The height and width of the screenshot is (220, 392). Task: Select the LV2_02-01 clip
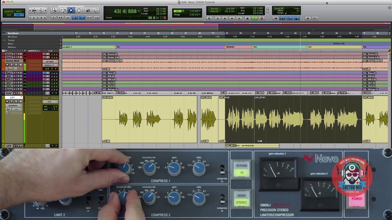click(x=252, y=145)
